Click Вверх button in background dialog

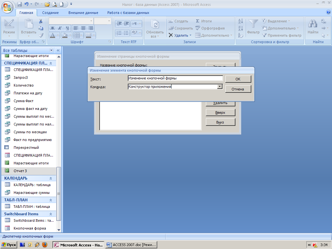220,113
